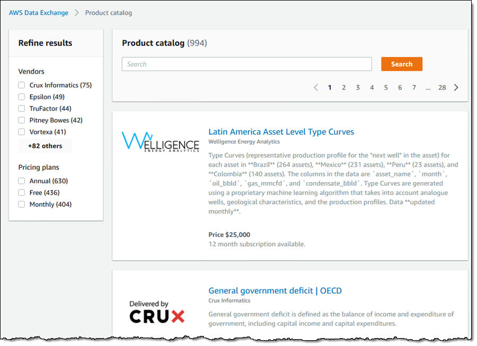Click the Delivered by Crux logo

point(157,312)
